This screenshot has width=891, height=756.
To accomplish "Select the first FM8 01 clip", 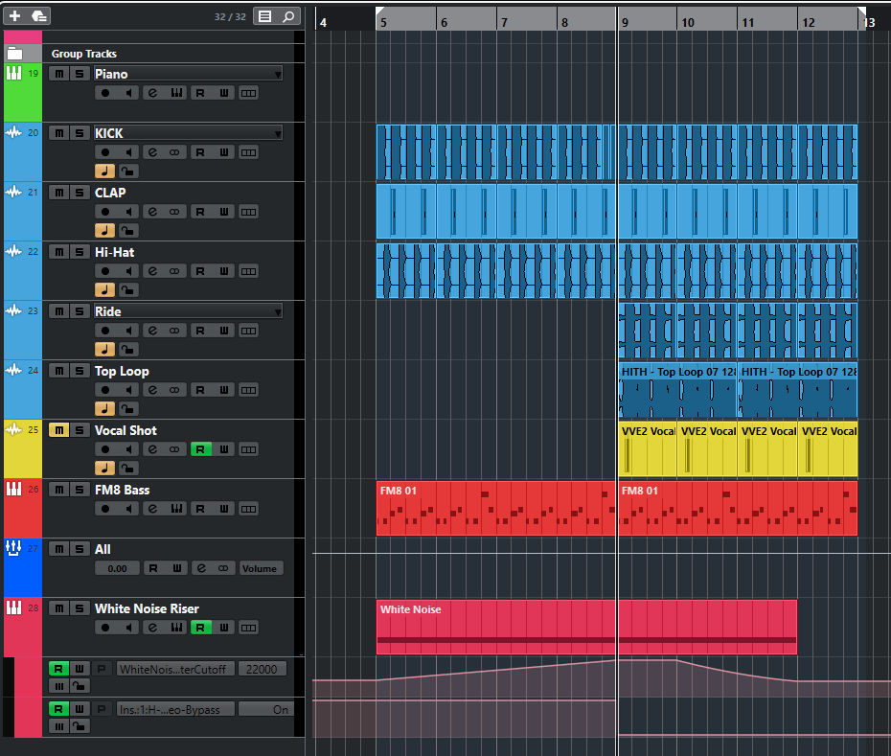I will click(495, 508).
